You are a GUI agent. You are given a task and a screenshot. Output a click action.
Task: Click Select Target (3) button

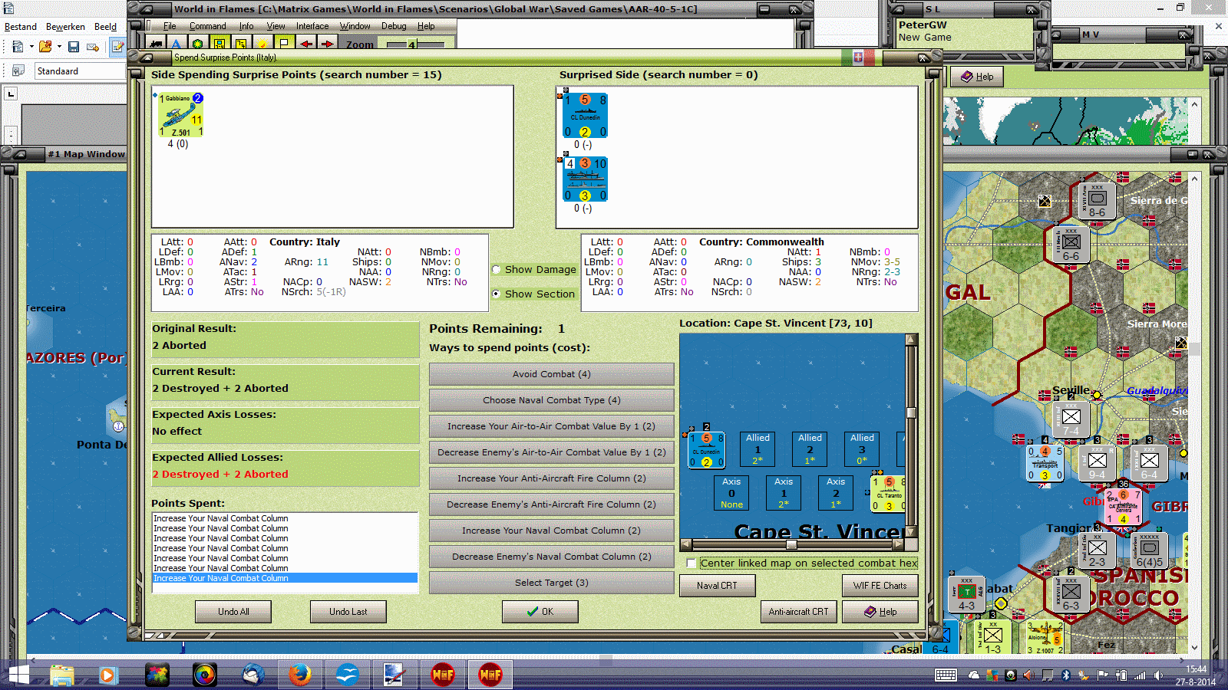coord(552,583)
